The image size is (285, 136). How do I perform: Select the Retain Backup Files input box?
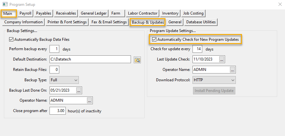tap(54, 70)
